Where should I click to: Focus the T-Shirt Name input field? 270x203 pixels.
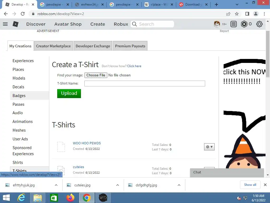[145, 84]
